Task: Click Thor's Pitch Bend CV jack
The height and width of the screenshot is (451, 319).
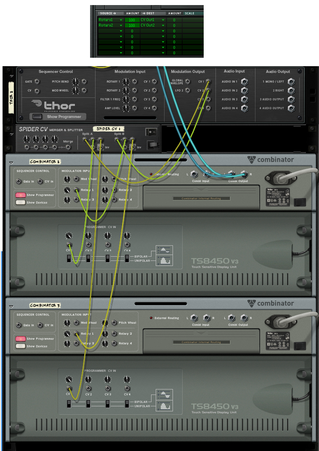Action: [84, 82]
